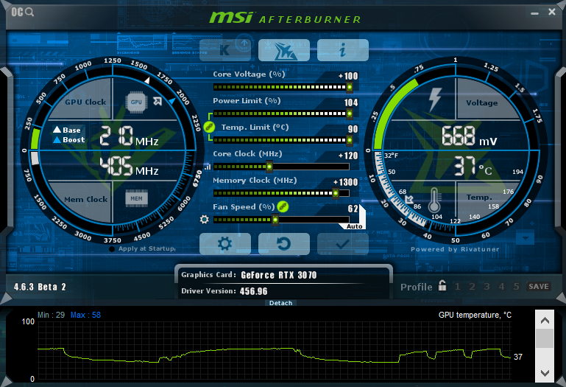Minimize the Afterburner window

point(534,13)
